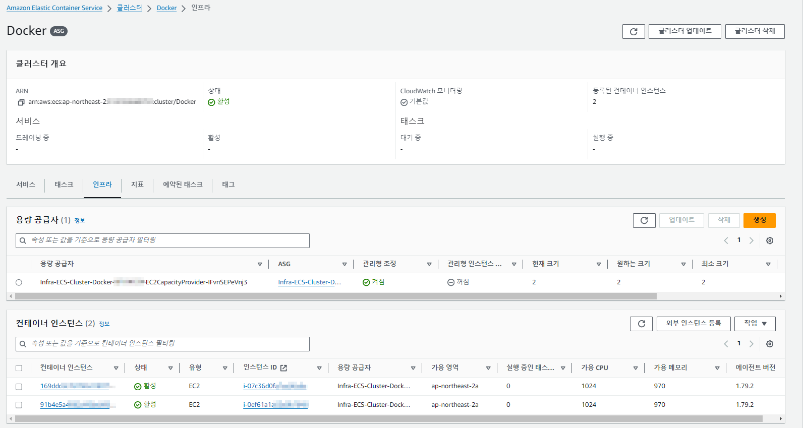Open the 지표 tab
The image size is (803, 428).
click(x=137, y=185)
